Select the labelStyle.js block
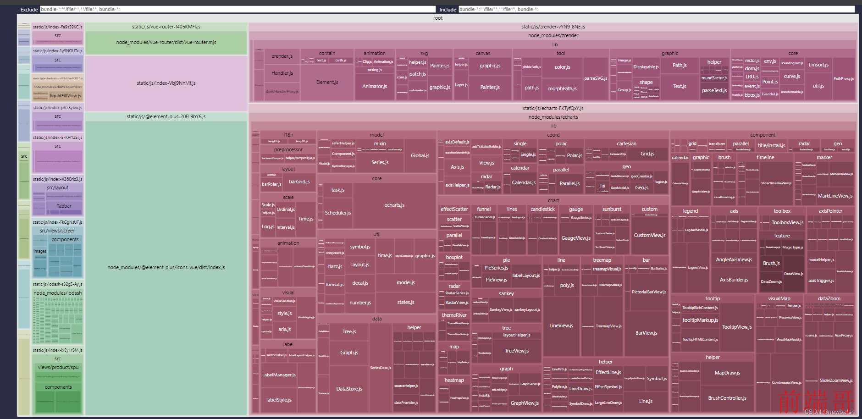Viewport: 862px width, 419px height. point(279,400)
